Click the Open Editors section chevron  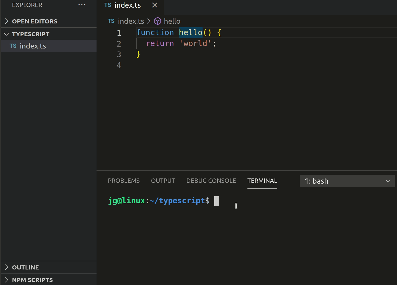6,21
